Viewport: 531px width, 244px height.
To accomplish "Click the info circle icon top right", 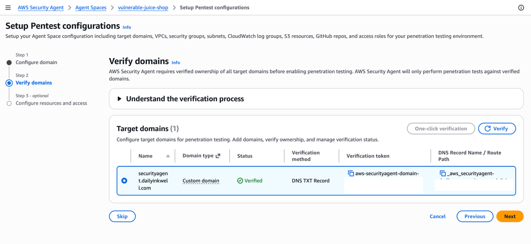I will [521, 8].
